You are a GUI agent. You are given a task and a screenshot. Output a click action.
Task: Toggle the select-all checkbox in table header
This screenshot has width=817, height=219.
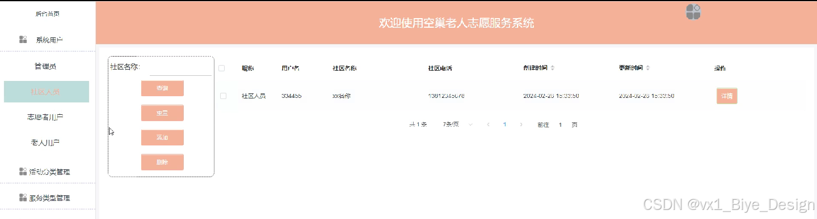[222, 68]
